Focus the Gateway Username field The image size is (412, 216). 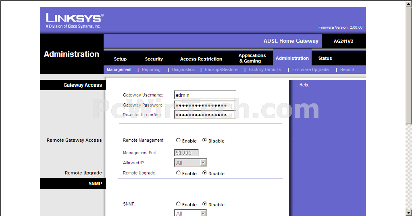click(205, 95)
